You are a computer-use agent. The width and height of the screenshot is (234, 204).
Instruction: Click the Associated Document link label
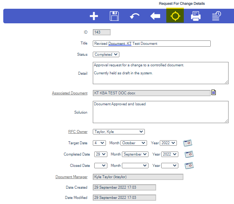[x=70, y=93]
